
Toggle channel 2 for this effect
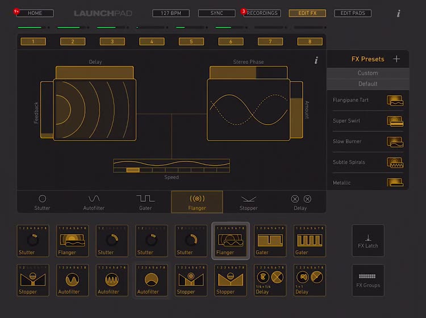click(73, 41)
